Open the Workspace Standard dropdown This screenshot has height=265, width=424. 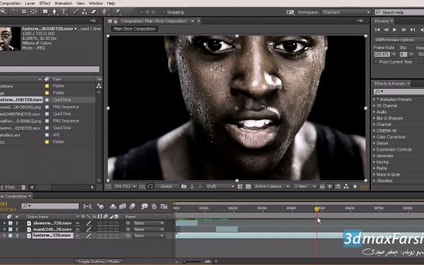tap(346, 12)
